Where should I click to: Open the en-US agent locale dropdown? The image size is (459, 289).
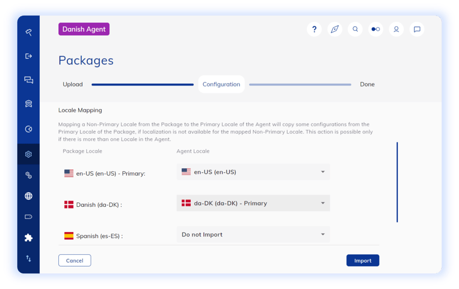(253, 172)
